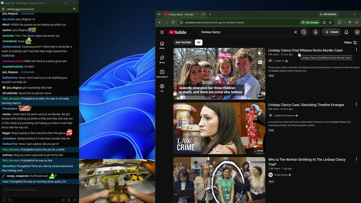Open the Chrome profile avatar
Viewport: 361px width, 203px height.
(x=356, y=22)
